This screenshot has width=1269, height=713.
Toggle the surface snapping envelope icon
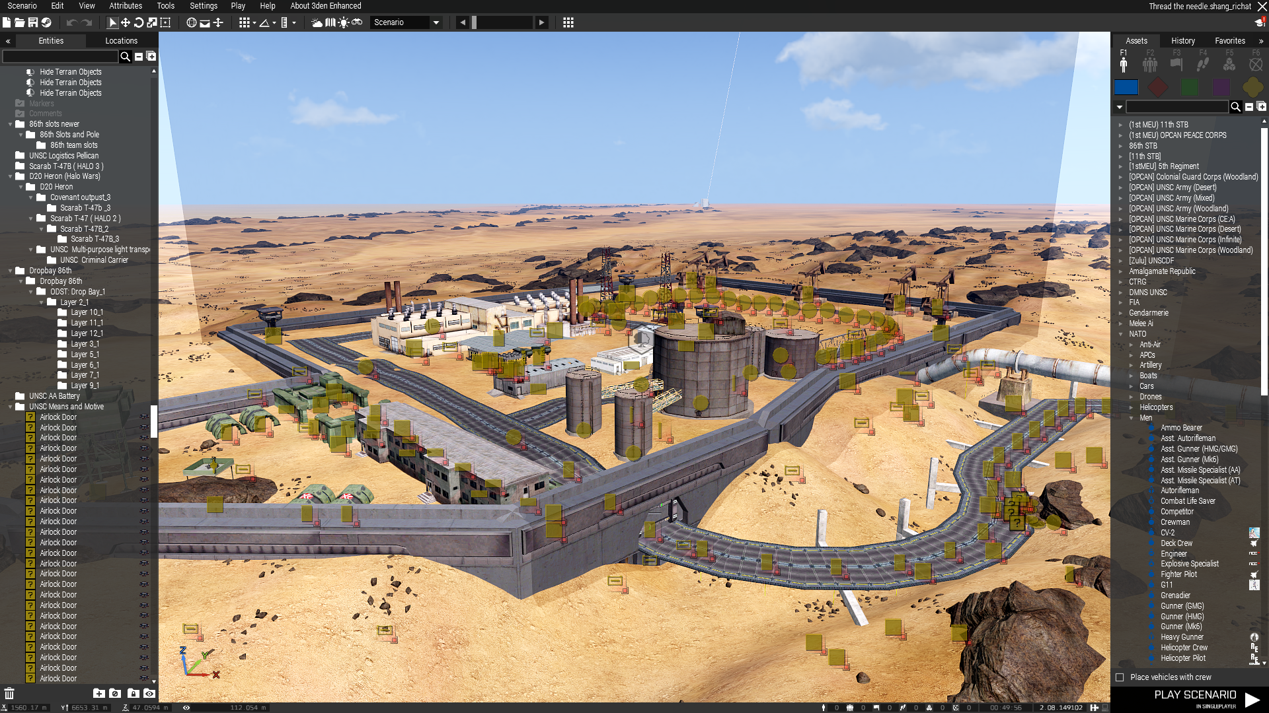[205, 22]
